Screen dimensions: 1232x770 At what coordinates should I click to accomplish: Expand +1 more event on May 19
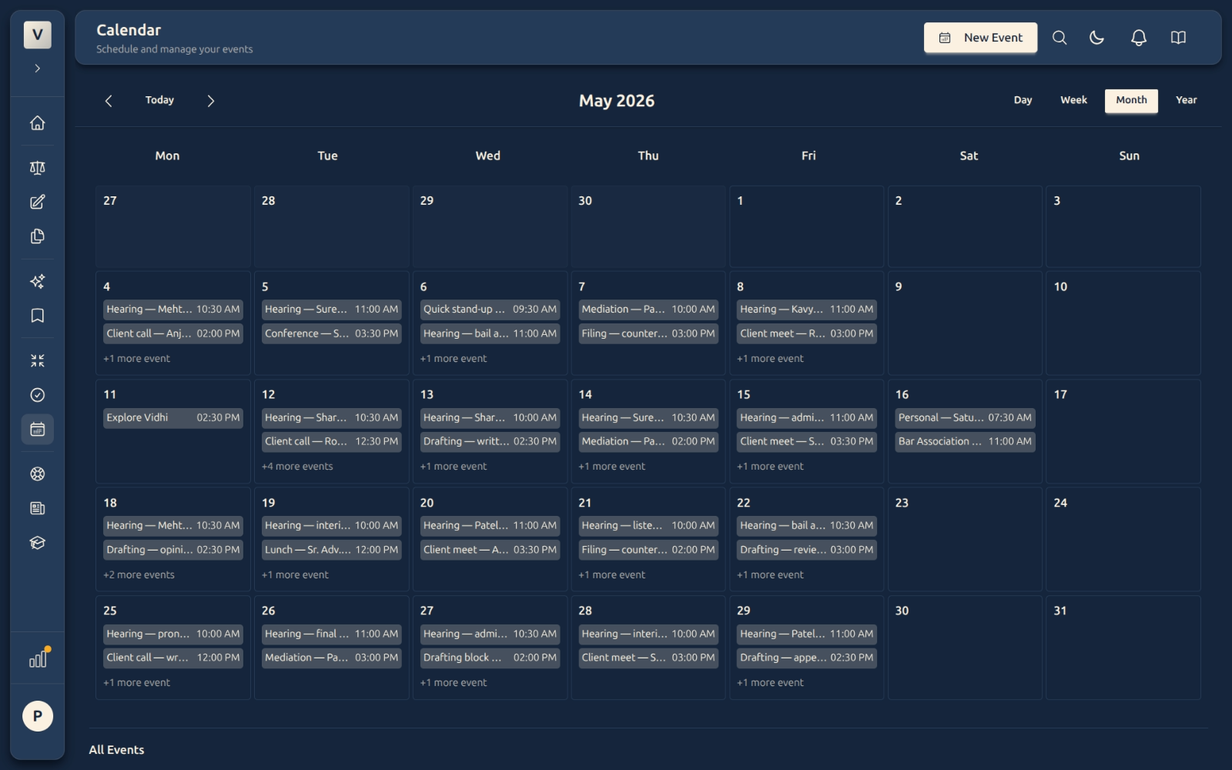click(x=295, y=575)
